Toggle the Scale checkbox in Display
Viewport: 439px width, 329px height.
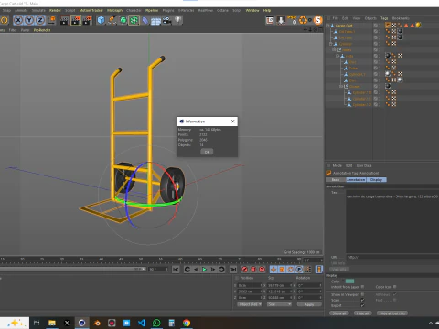point(362,300)
